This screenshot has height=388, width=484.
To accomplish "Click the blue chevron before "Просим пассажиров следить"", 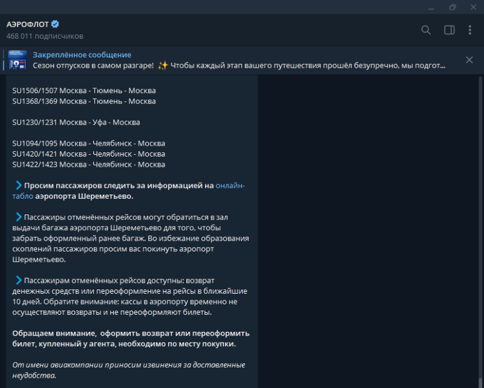I will [19, 186].
